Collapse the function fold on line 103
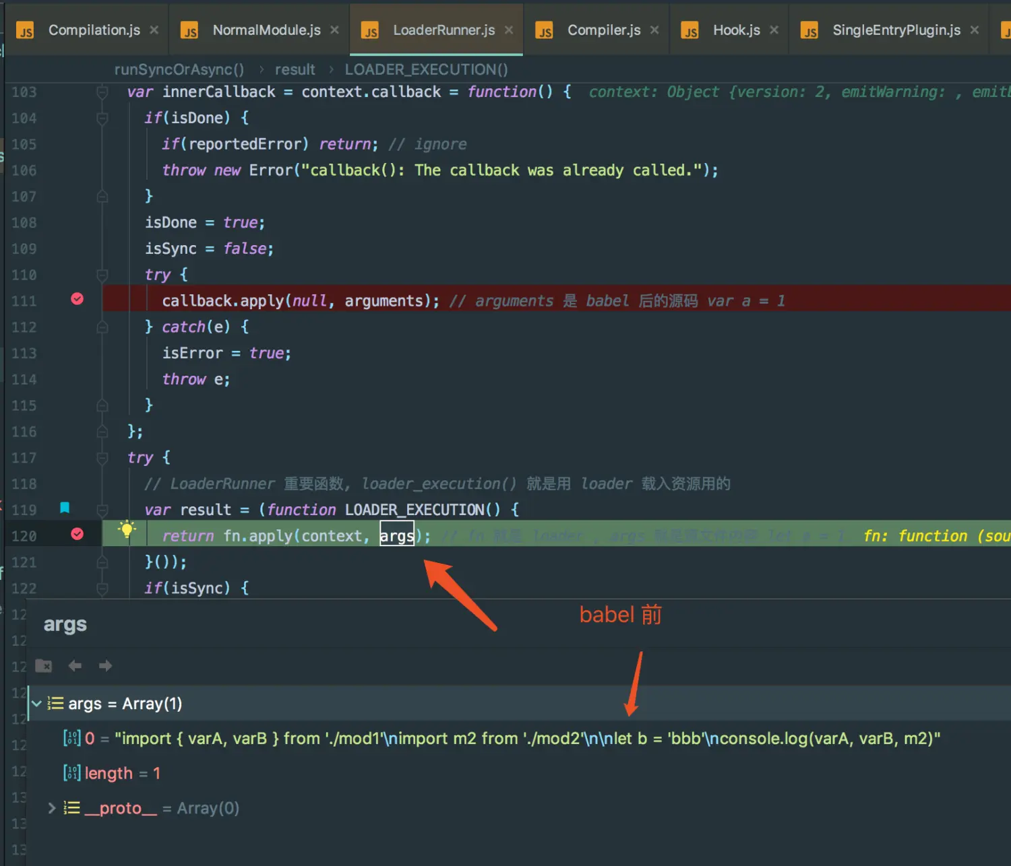 (102, 92)
